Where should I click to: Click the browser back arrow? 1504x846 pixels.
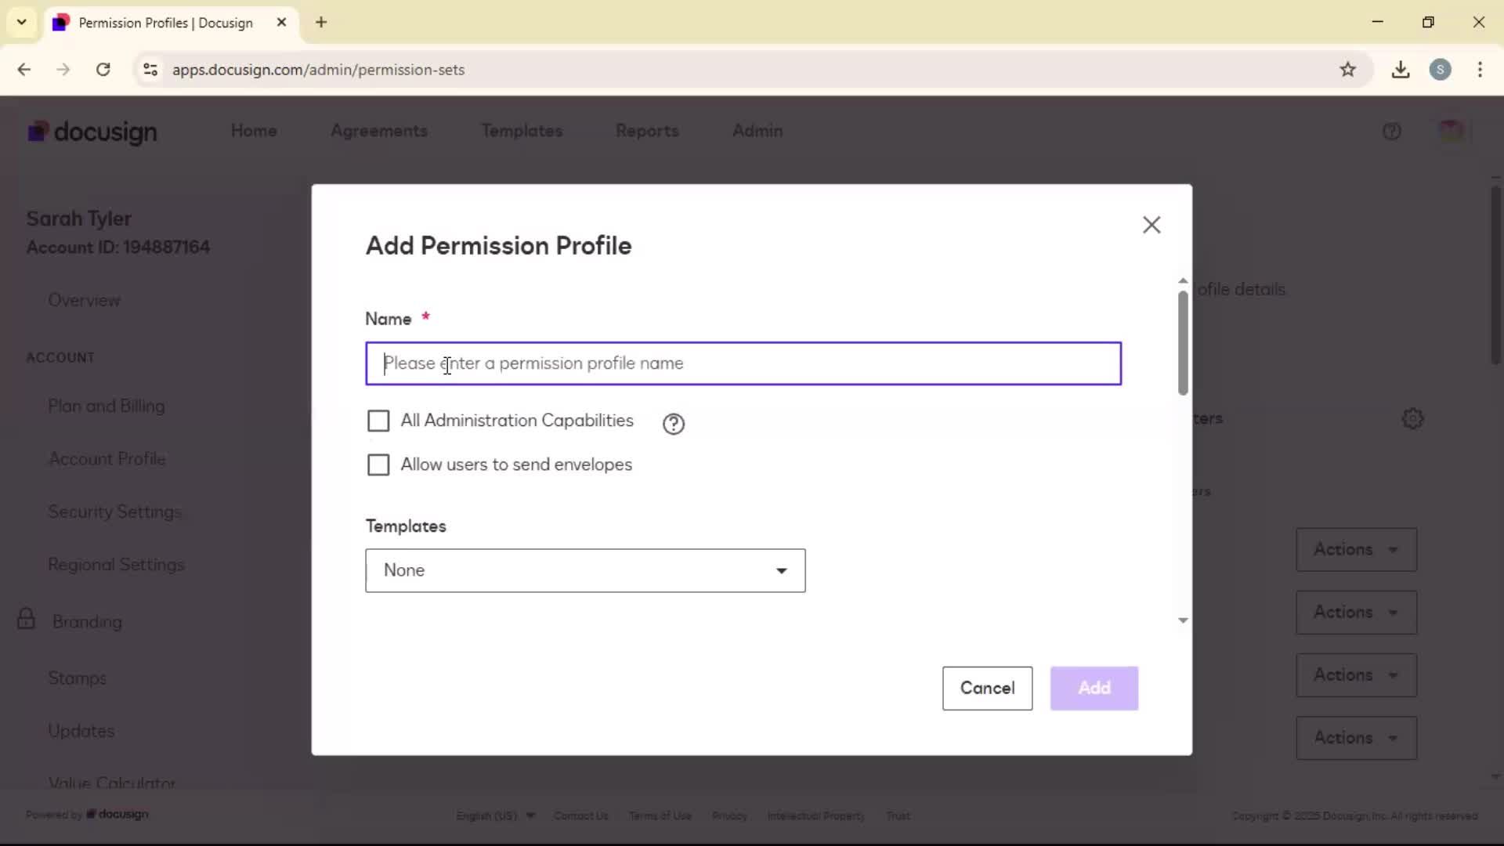[23, 70]
